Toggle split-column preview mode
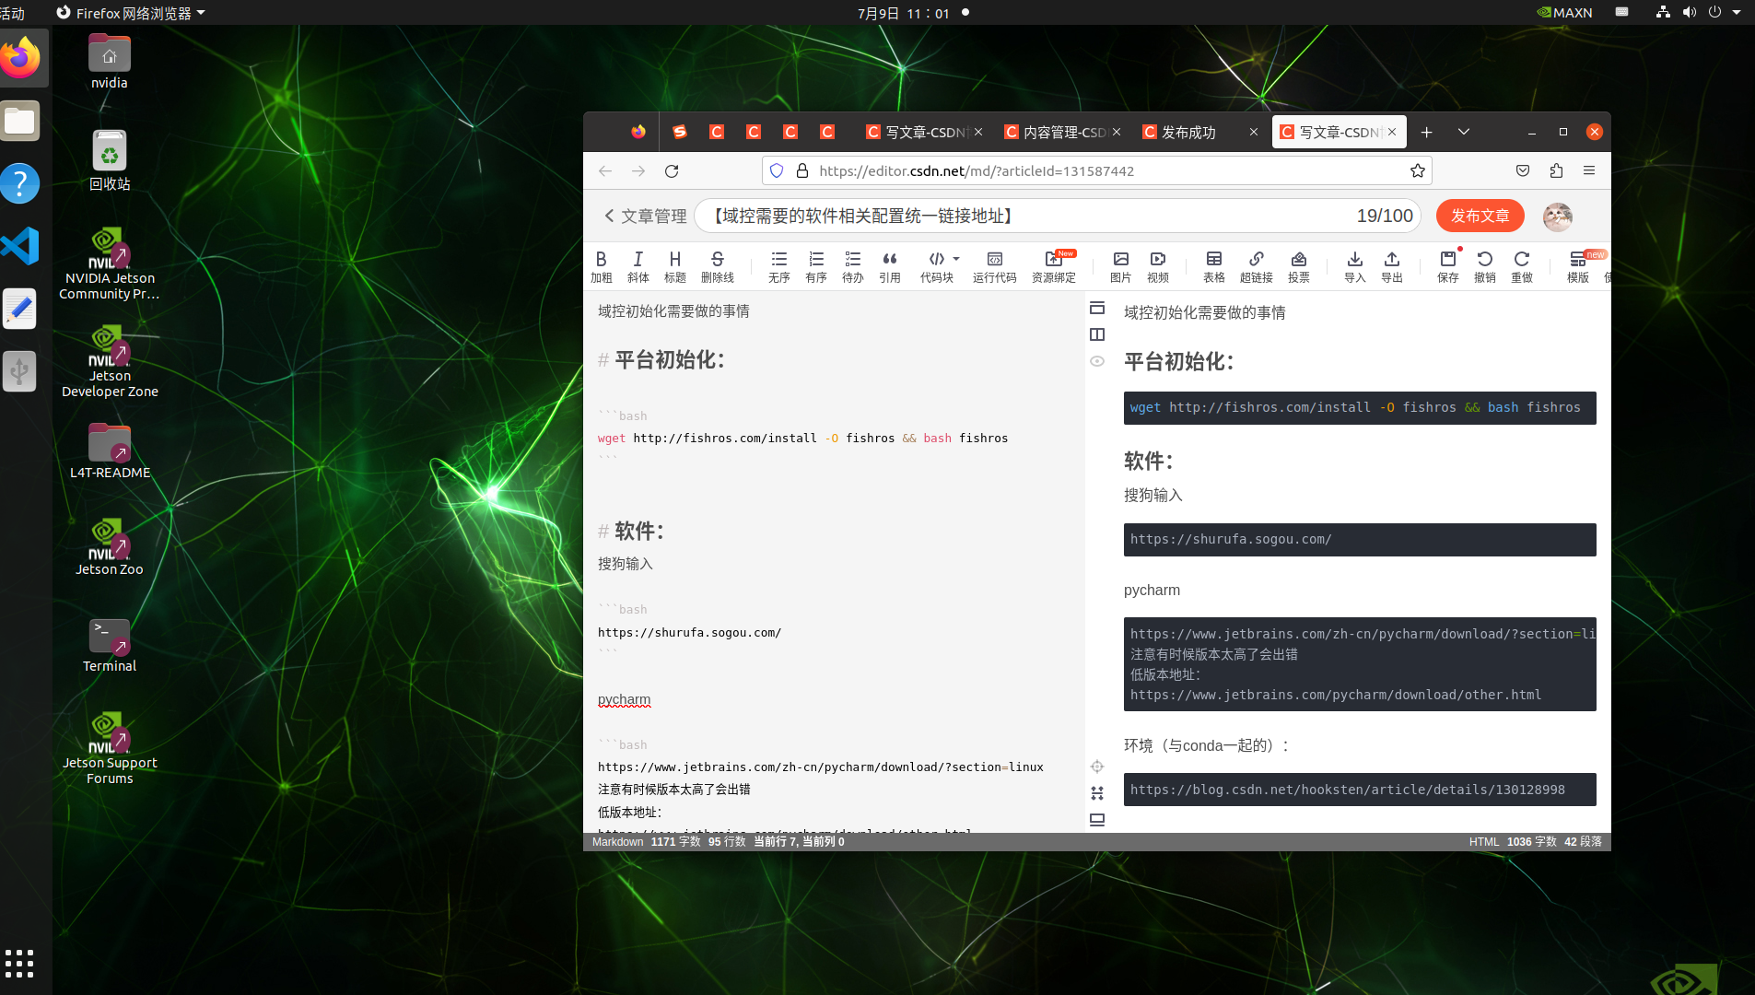The width and height of the screenshot is (1755, 995). (x=1097, y=334)
